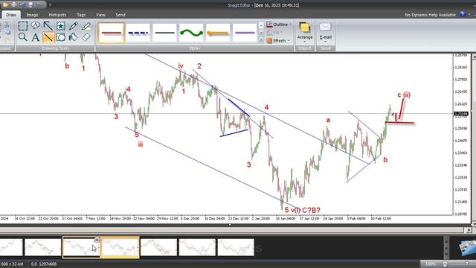Choose the purple line style
476x268 pixels.
pos(245,33)
